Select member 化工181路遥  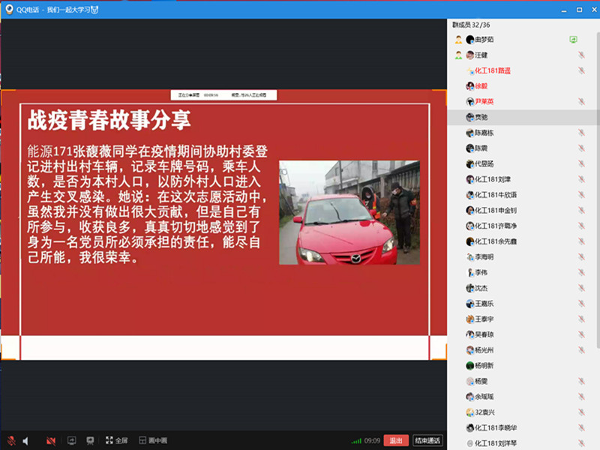[492, 70]
